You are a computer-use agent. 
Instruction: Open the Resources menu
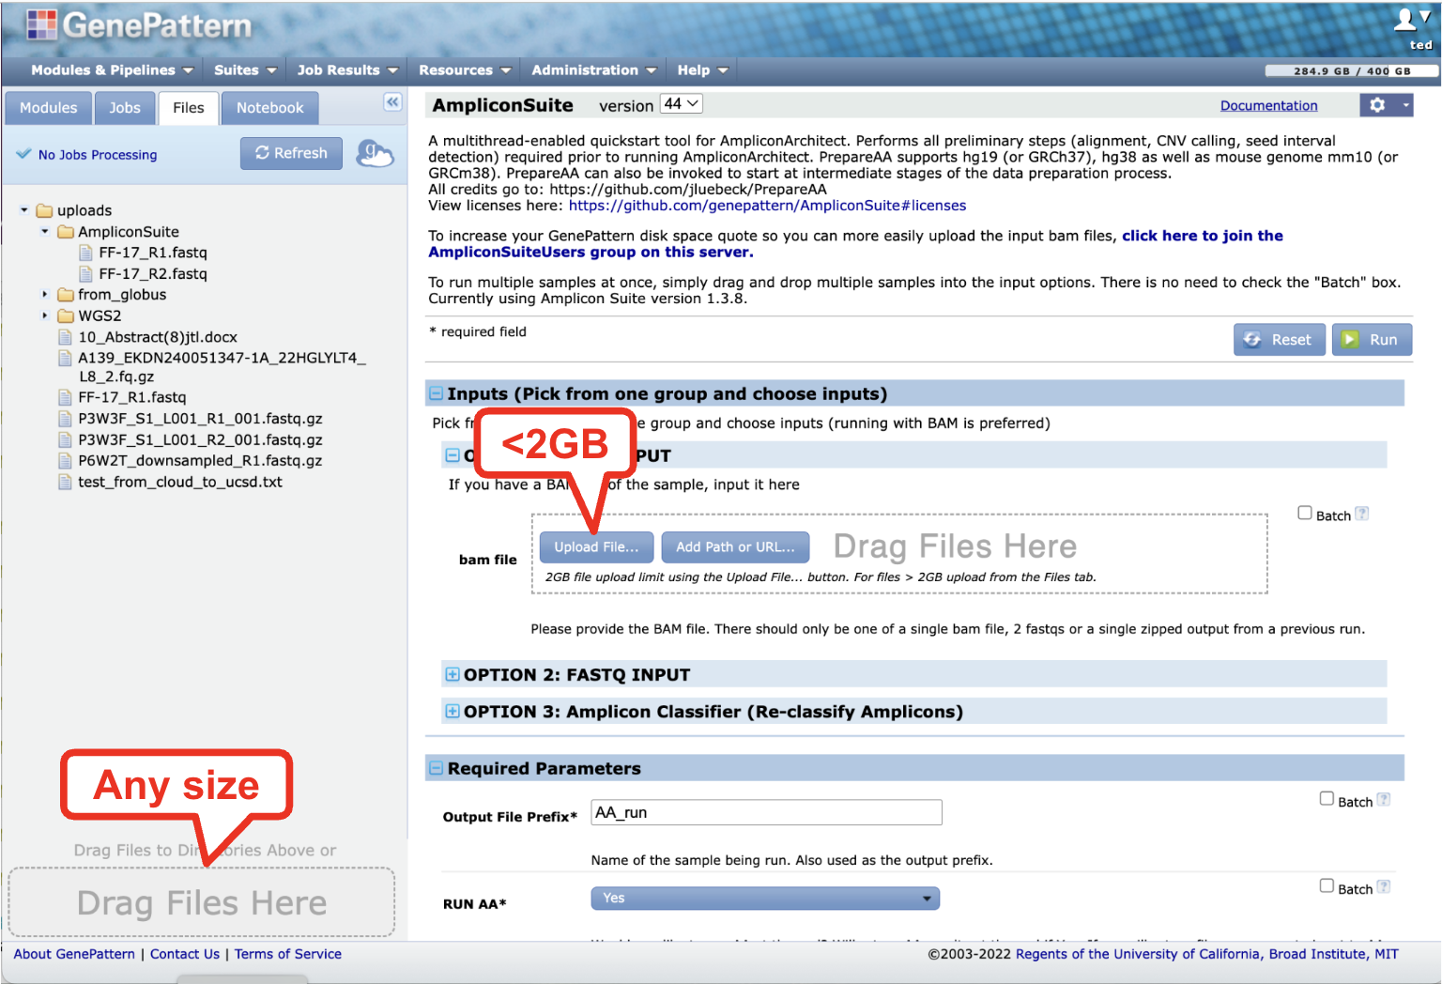pyautogui.click(x=465, y=70)
